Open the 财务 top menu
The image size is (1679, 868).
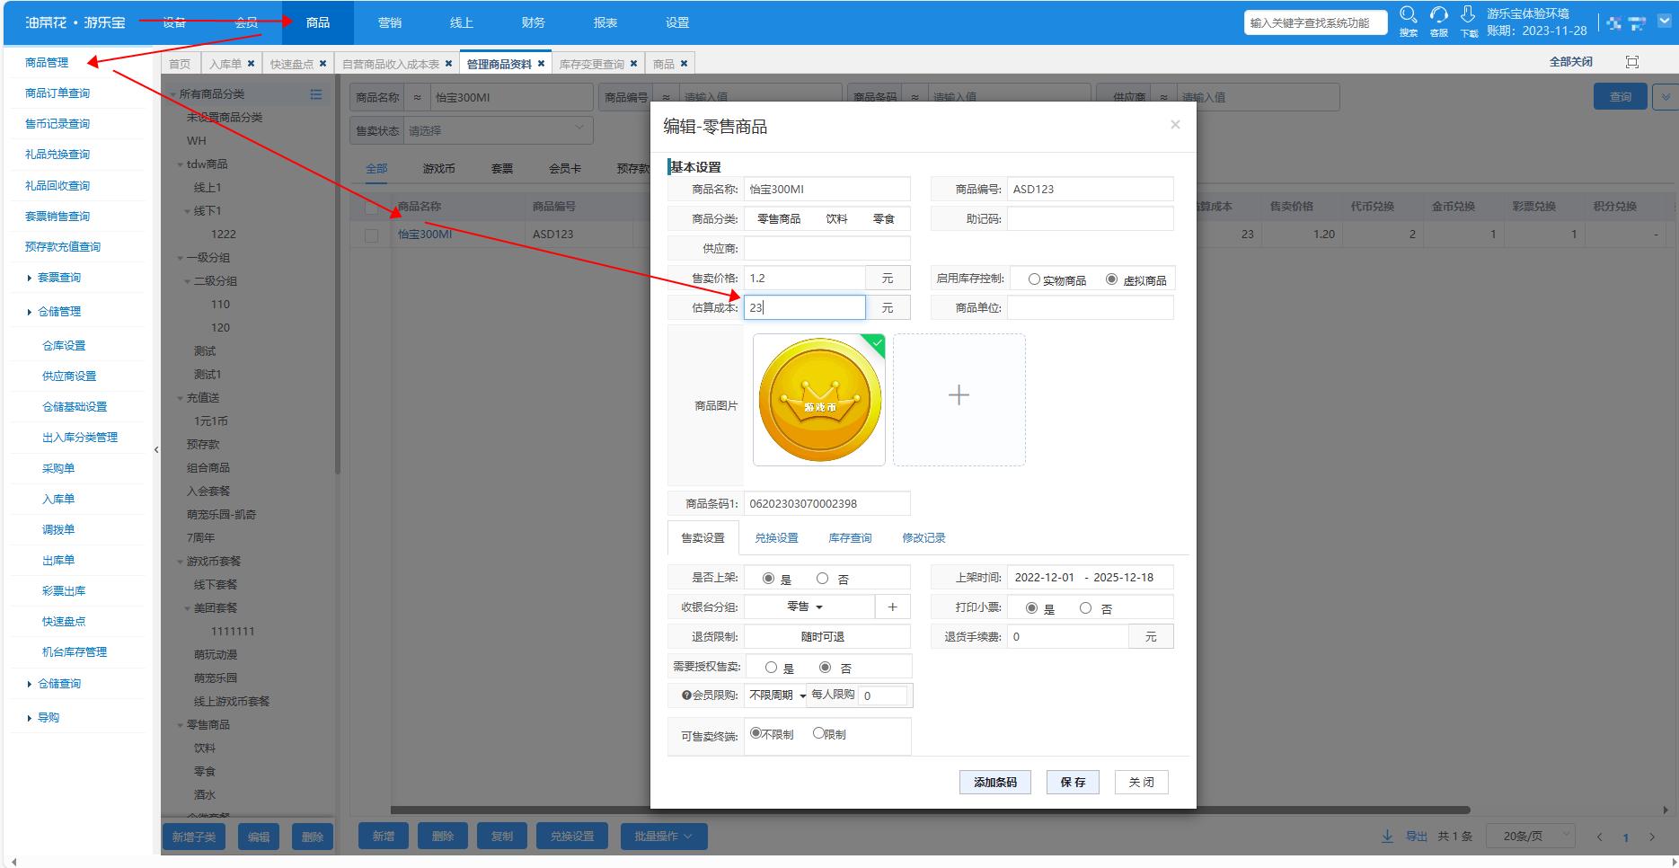click(x=534, y=22)
